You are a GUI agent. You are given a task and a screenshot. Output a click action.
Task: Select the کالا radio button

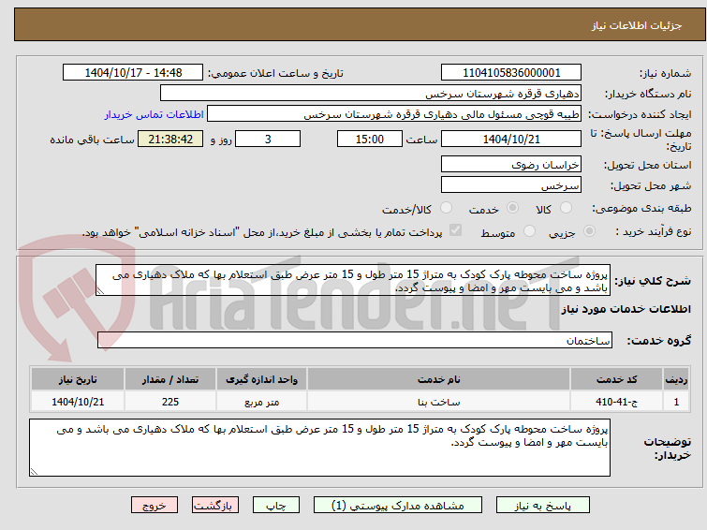566,208
